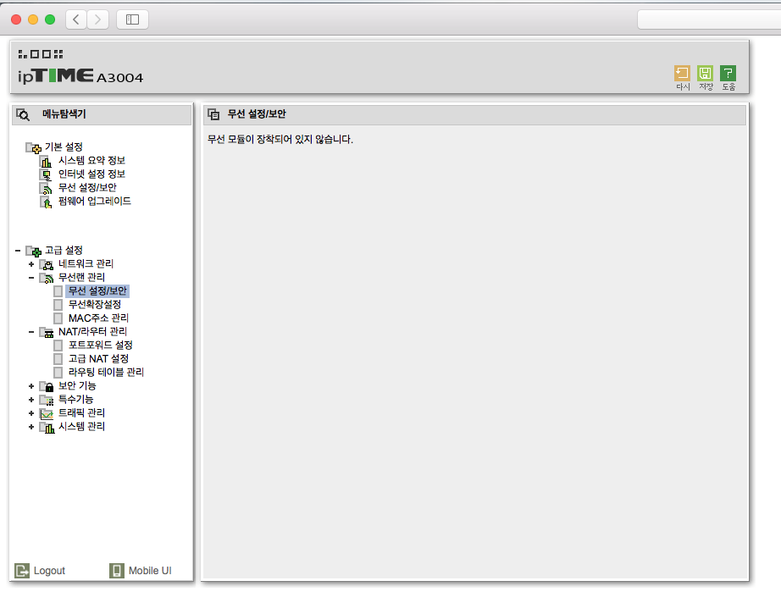Open MAC주소 관리 menu item

click(x=98, y=318)
